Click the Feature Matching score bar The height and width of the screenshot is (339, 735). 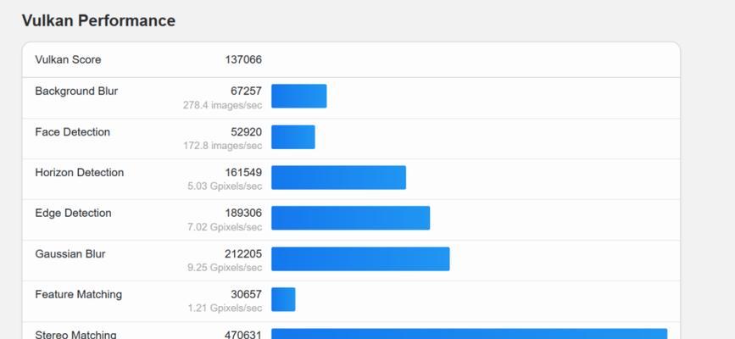point(283,299)
